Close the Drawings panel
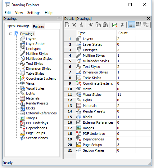The width and height of the screenshot is (154, 168). pyautogui.click(x=59, y=19)
